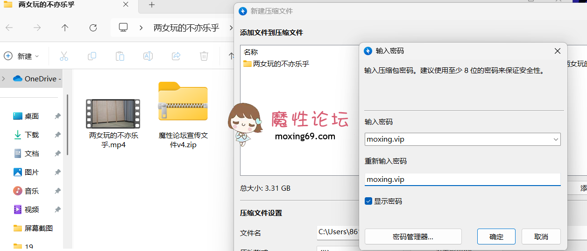Image resolution: width=587 pixels, height=251 pixels.
Task: Click the Cut scissors icon
Action: pyautogui.click(x=64, y=56)
